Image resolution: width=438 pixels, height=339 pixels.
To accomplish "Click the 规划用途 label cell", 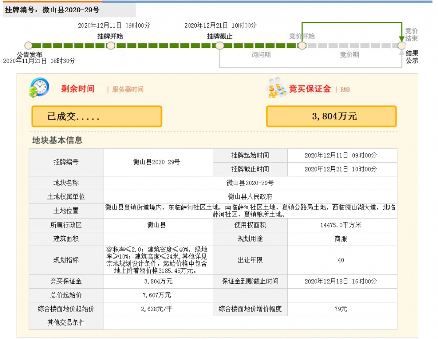I will pos(250,239).
